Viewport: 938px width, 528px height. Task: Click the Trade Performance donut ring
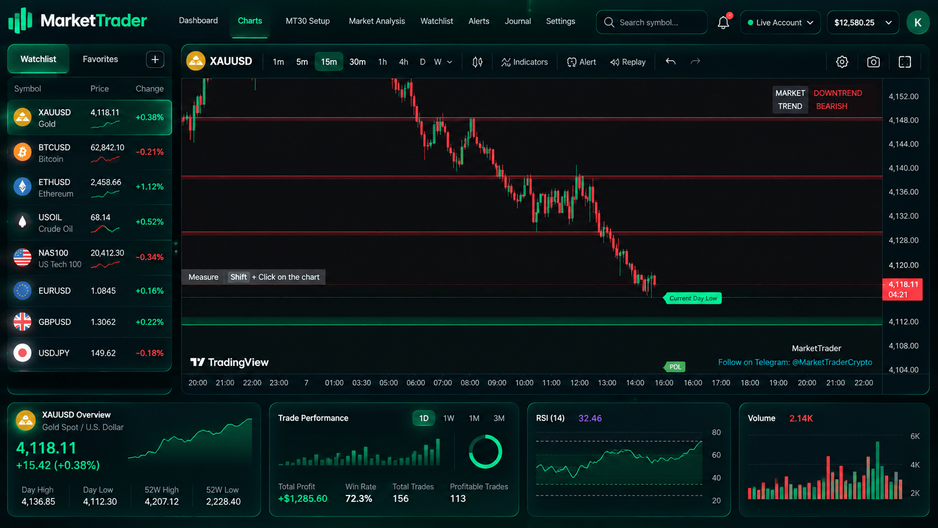485,452
